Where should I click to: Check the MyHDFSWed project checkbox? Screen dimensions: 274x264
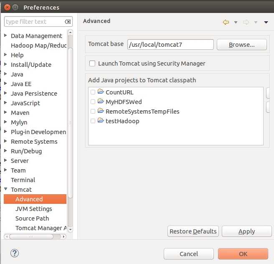pyautogui.click(x=93, y=102)
